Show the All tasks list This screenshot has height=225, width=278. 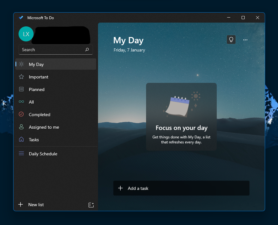click(56, 102)
